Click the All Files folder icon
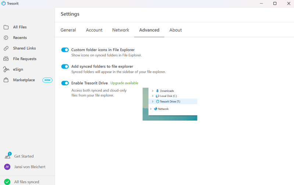The height and width of the screenshot is (185, 294). pyautogui.click(x=6, y=27)
